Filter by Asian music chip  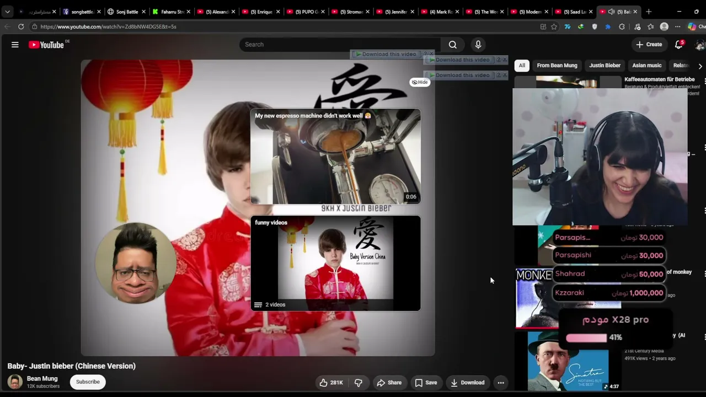(x=646, y=66)
